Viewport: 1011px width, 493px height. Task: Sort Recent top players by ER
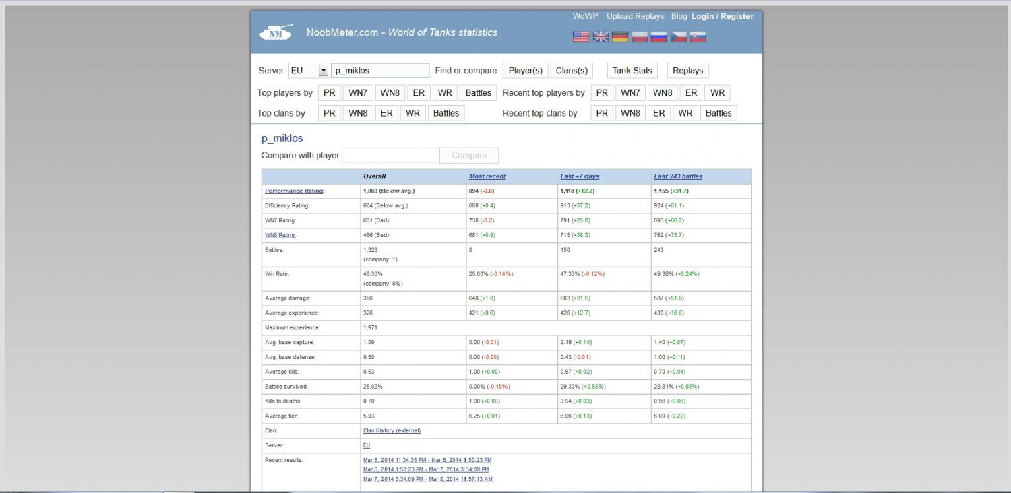(691, 93)
